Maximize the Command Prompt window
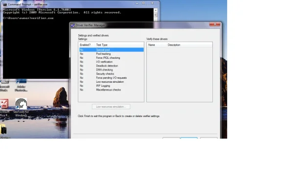 click(143, 3)
